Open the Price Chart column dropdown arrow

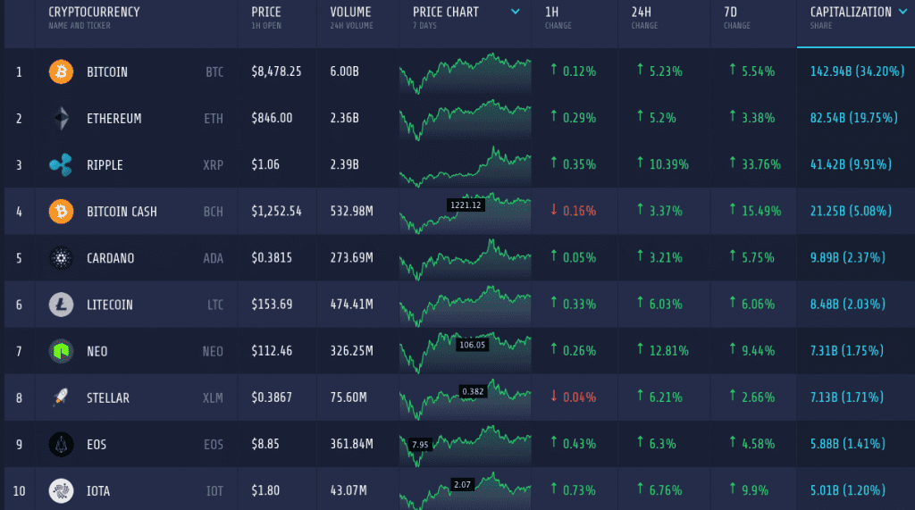coord(516,12)
